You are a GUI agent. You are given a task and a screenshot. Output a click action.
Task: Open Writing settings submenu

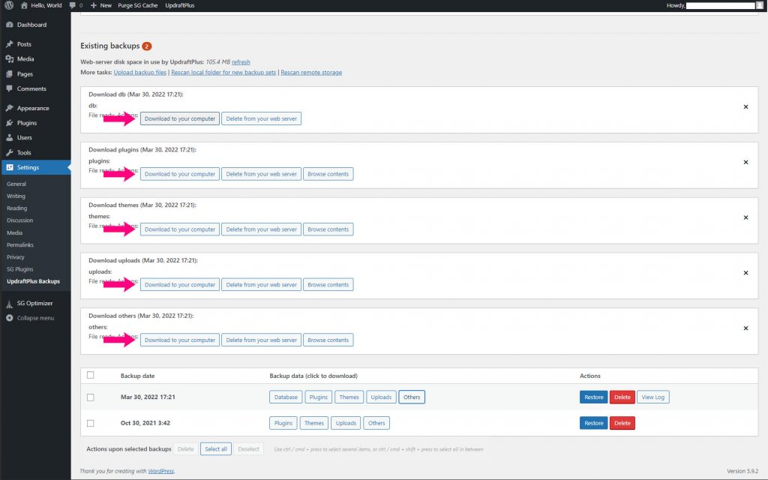pyautogui.click(x=16, y=196)
